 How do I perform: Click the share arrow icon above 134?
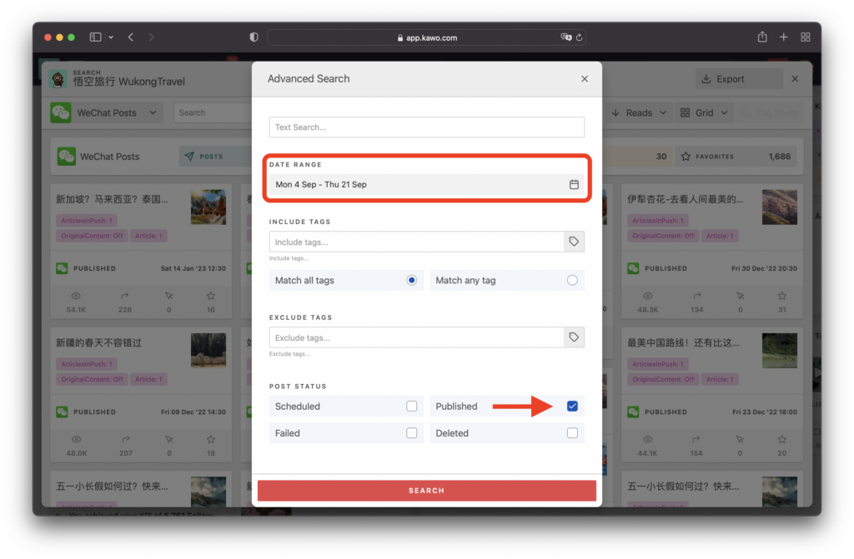(696, 296)
